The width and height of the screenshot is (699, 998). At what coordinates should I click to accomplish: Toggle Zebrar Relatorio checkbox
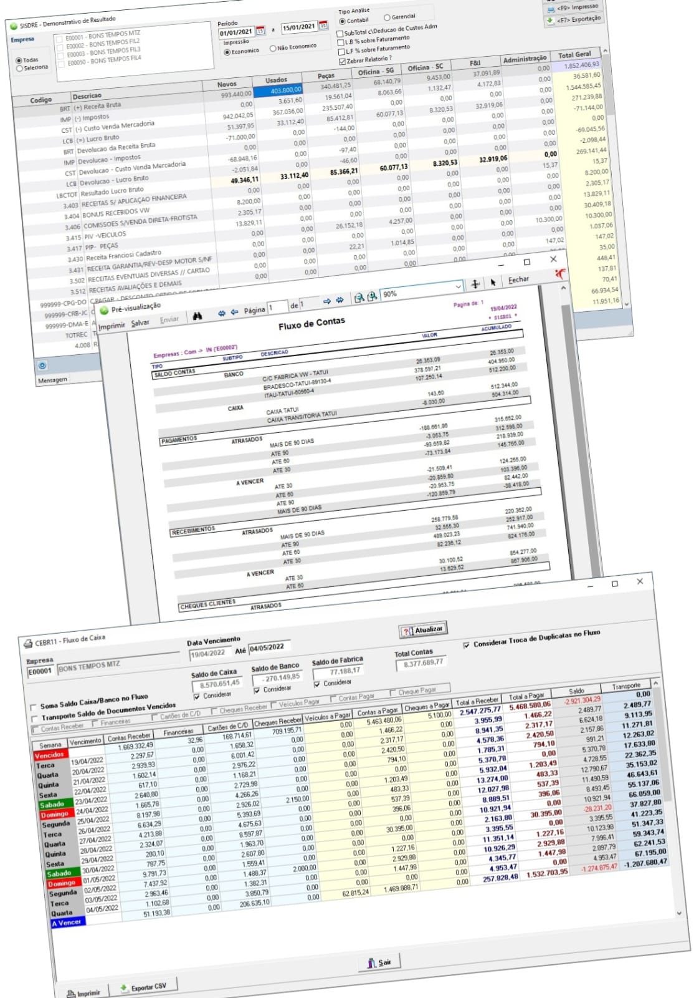click(342, 61)
